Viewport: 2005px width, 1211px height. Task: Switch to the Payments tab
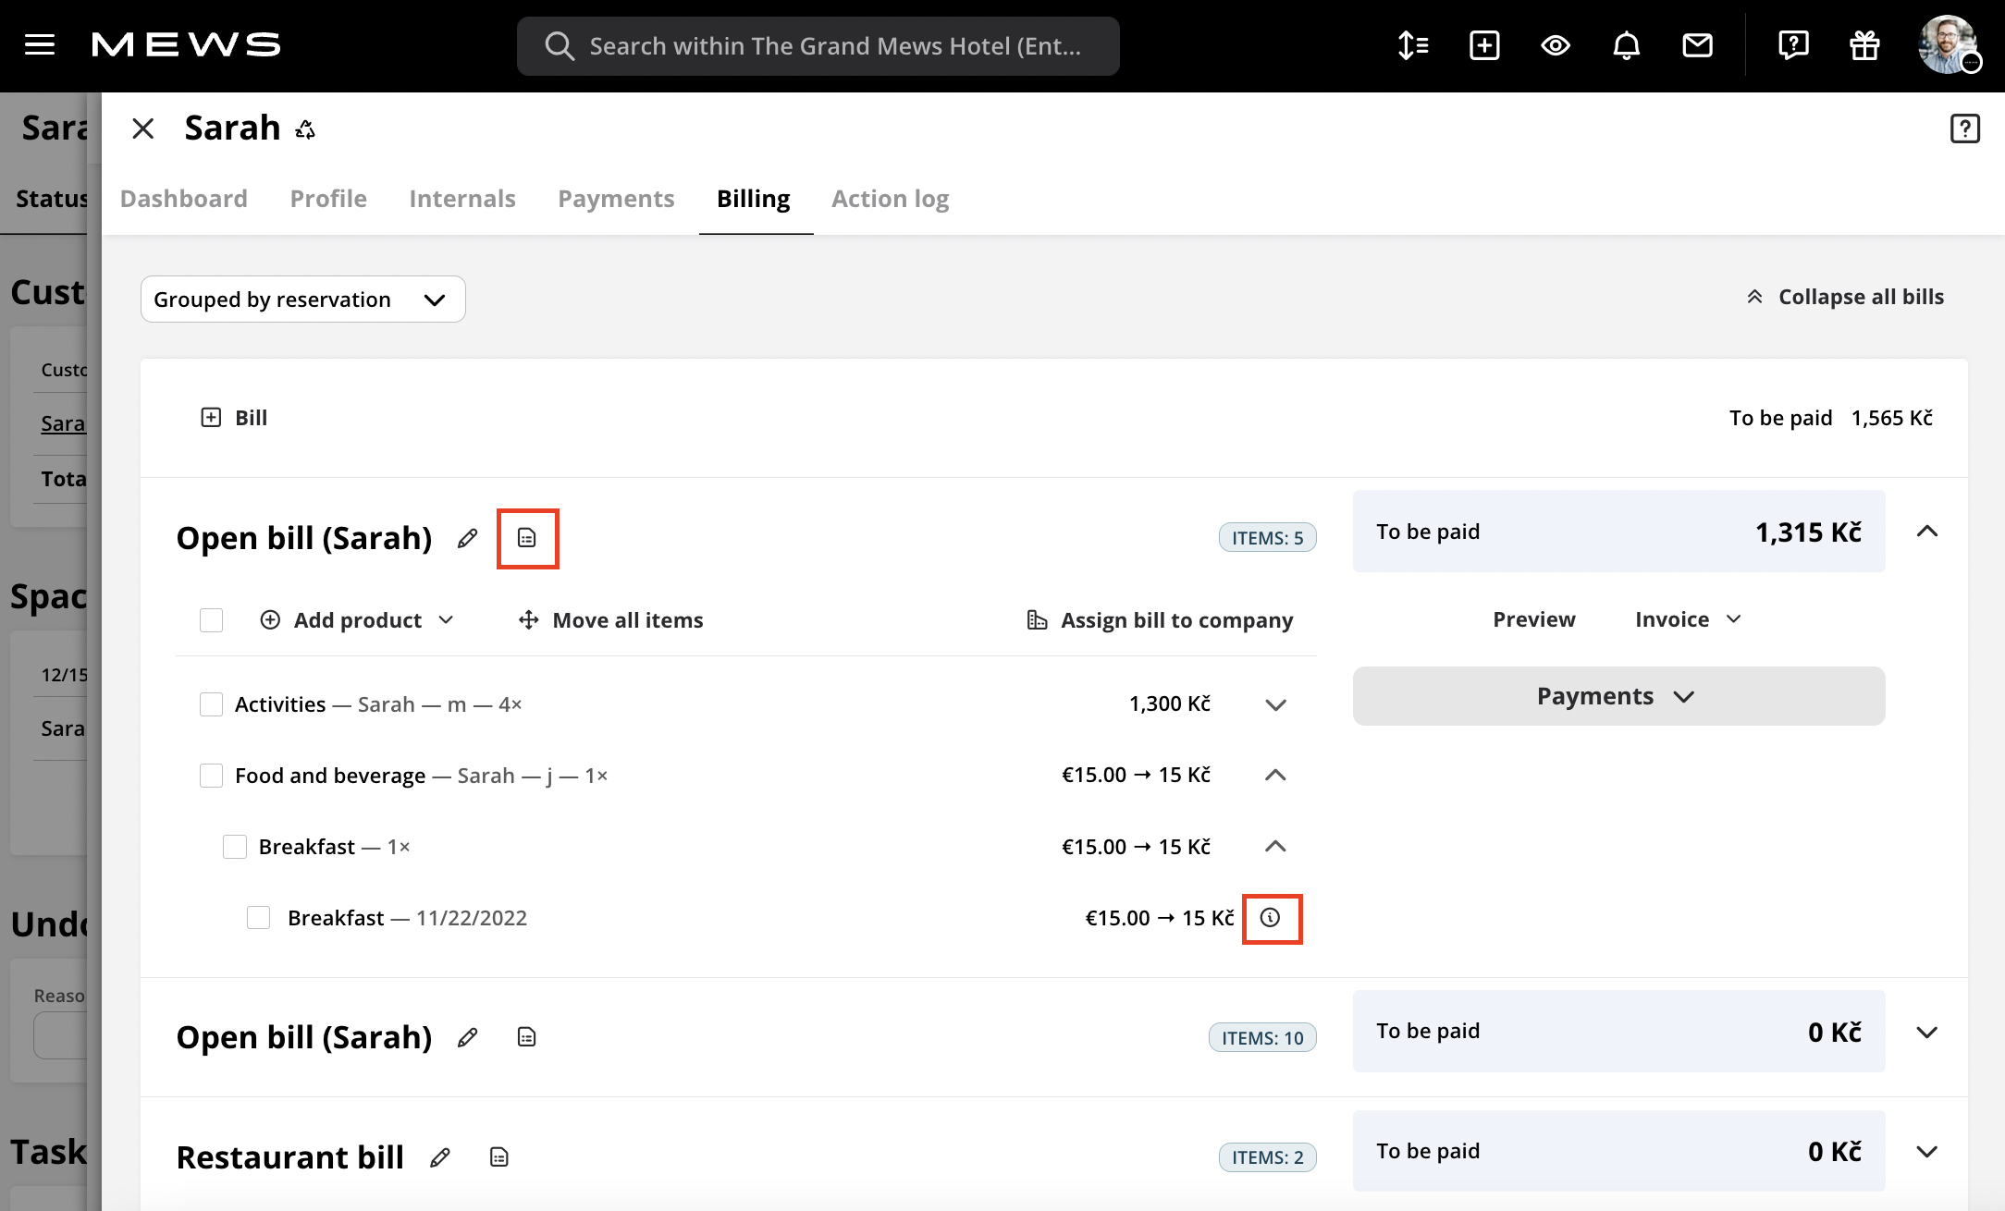[x=616, y=199]
